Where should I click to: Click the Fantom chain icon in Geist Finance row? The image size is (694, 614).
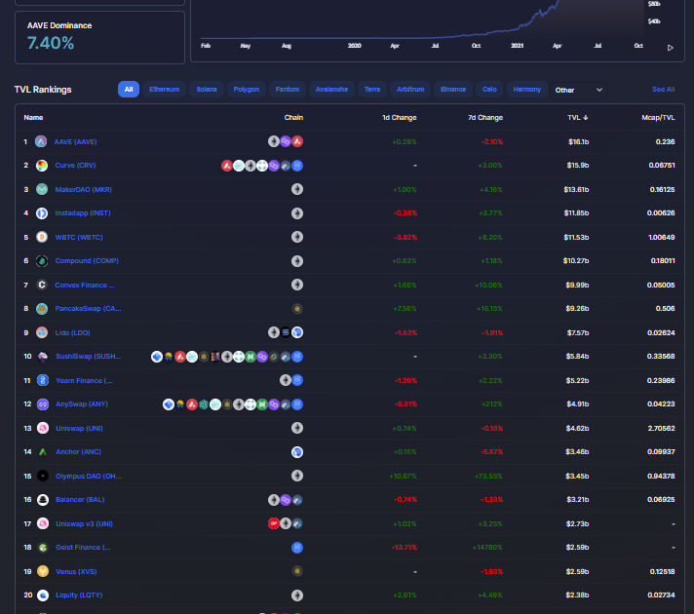click(x=296, y=548)
